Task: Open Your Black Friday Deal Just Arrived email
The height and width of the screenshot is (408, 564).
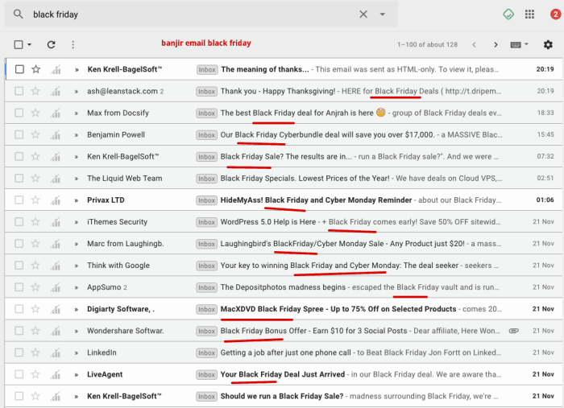Action: [282, 374]
